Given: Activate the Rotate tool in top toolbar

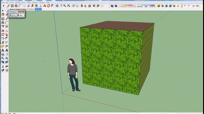Looking at the screenshot, I should click(48, 6).
